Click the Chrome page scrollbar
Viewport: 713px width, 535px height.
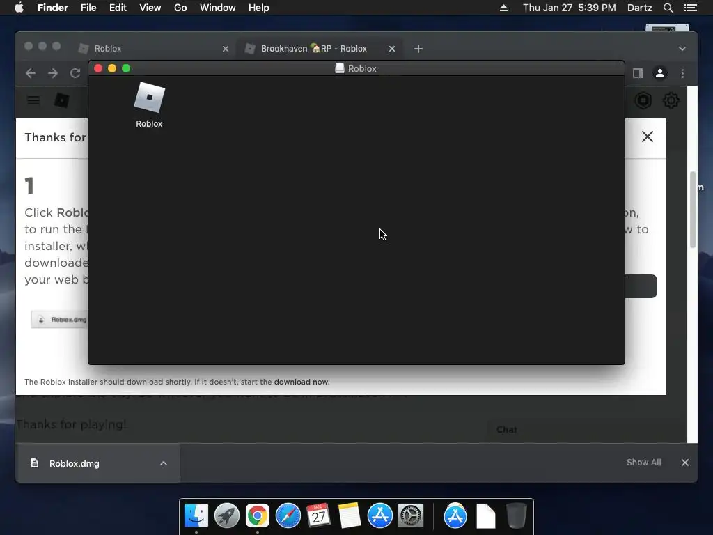point(693,209)
